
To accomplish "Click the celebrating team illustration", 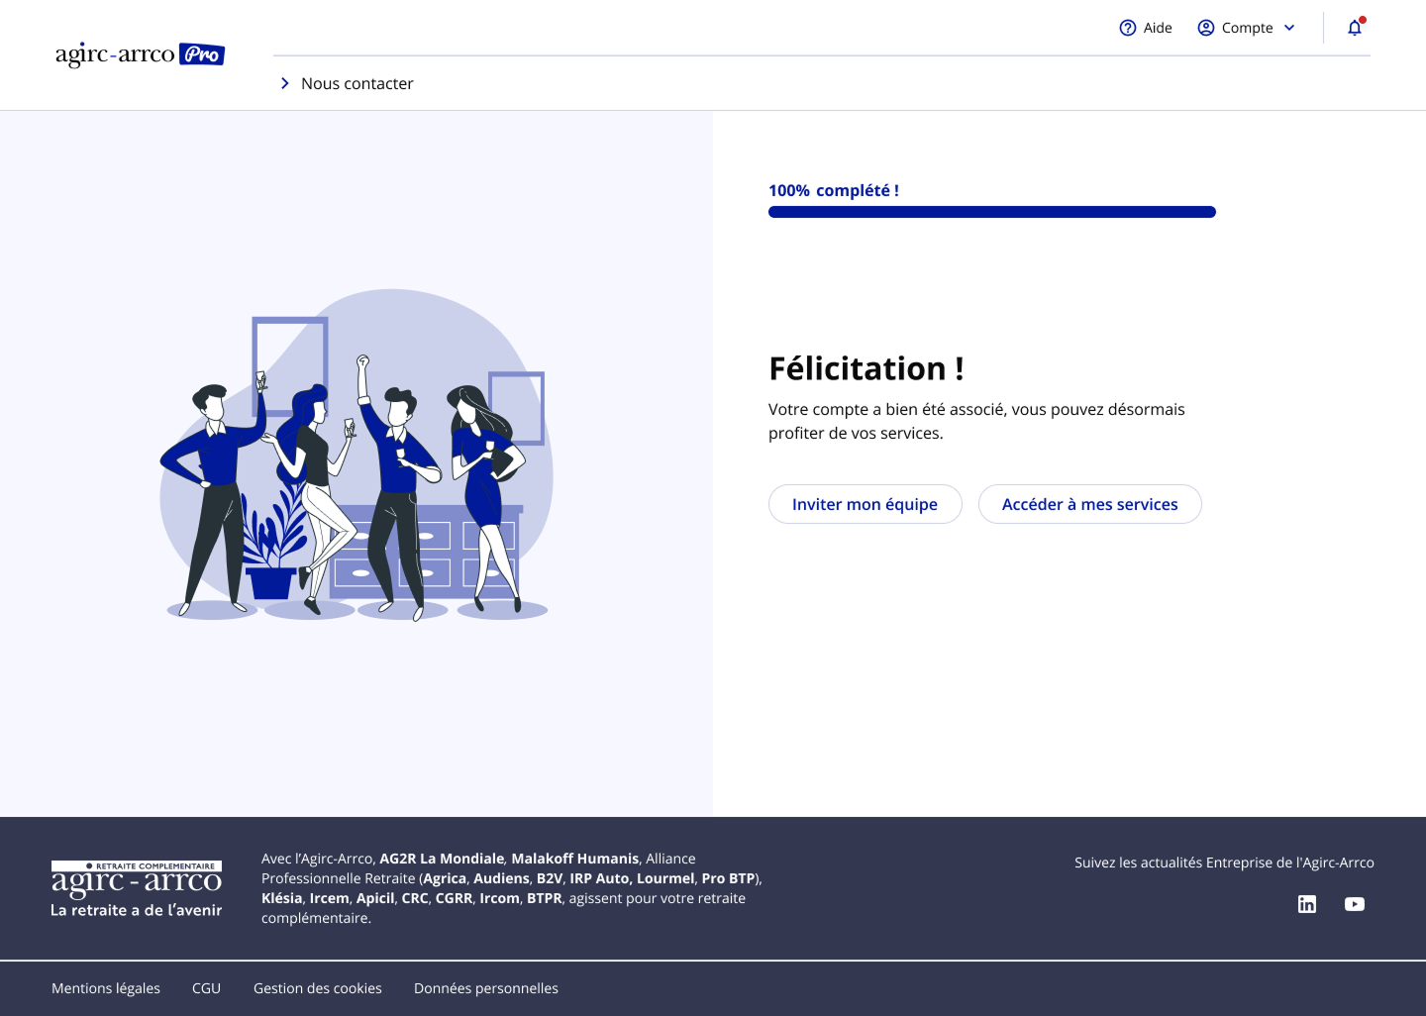I will [356, 456].
